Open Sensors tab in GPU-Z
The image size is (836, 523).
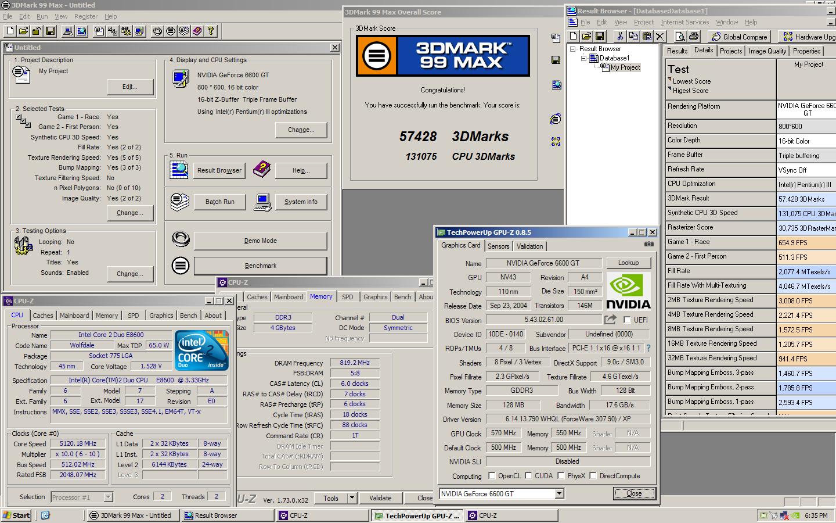pos(498,246)
